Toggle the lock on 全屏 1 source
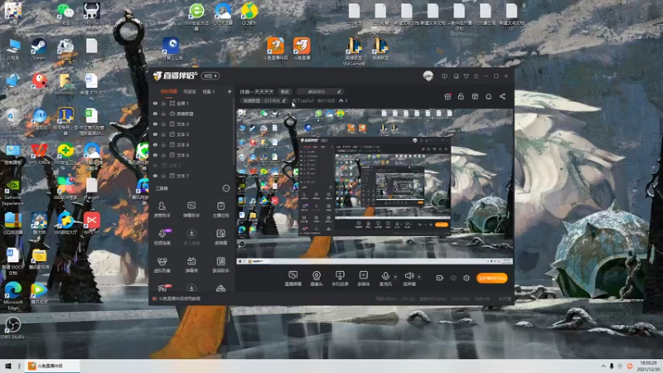The width and height of the screenshot is (663, 373). coord(163,103)
